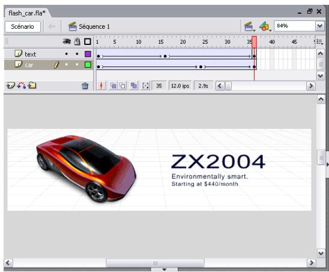Select the middle keyframe of text layer
This screenshot has width=329, height=272.
[165, 56]
